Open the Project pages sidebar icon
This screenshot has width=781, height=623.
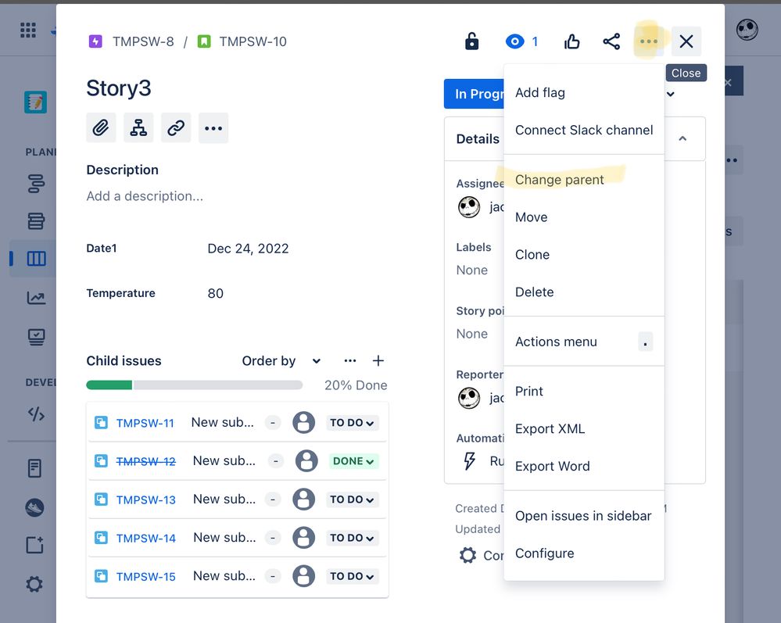[34, 468]
